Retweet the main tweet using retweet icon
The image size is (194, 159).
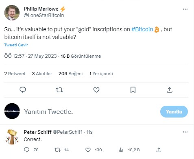[59, 90]
